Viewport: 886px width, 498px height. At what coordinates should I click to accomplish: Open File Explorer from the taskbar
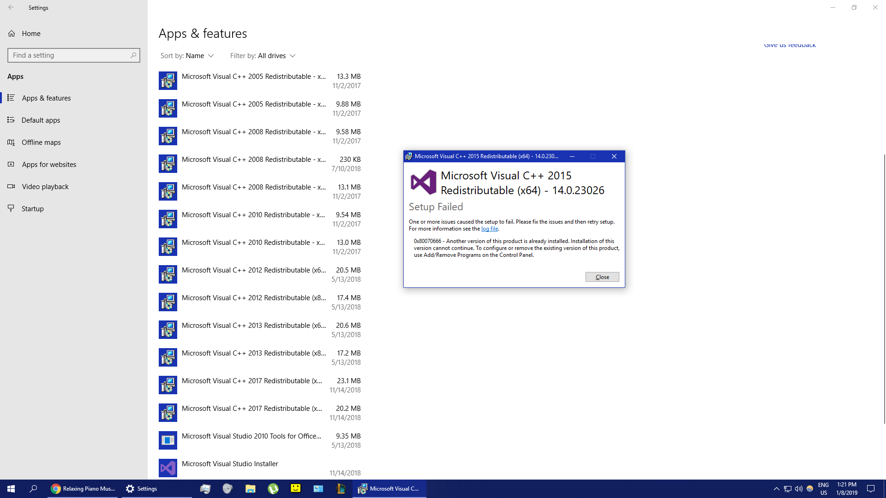(x=250, y=489)
